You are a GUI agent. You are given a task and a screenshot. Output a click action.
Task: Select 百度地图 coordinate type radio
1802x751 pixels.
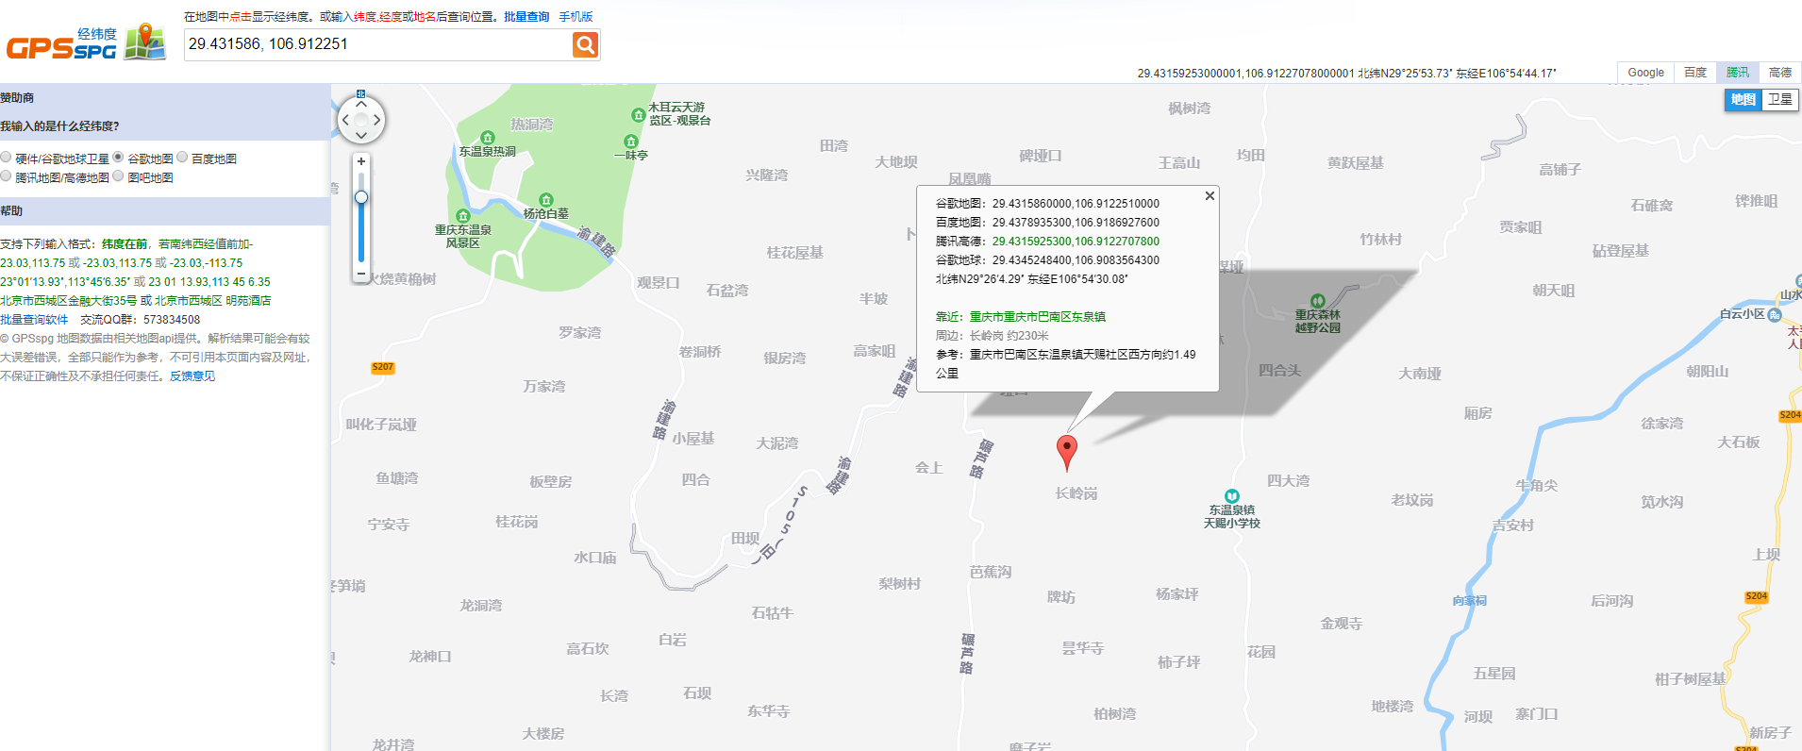(x=182, y=158)
